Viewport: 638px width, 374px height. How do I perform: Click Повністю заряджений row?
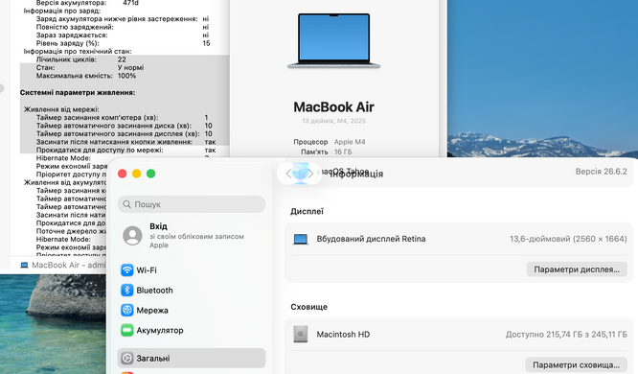[122, 27]
